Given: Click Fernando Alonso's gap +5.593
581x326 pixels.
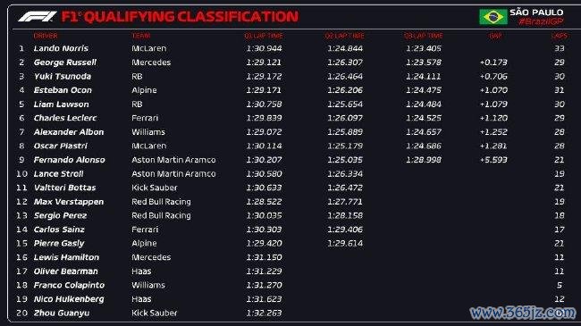Looking at the screenshot, I should point(493,160).
